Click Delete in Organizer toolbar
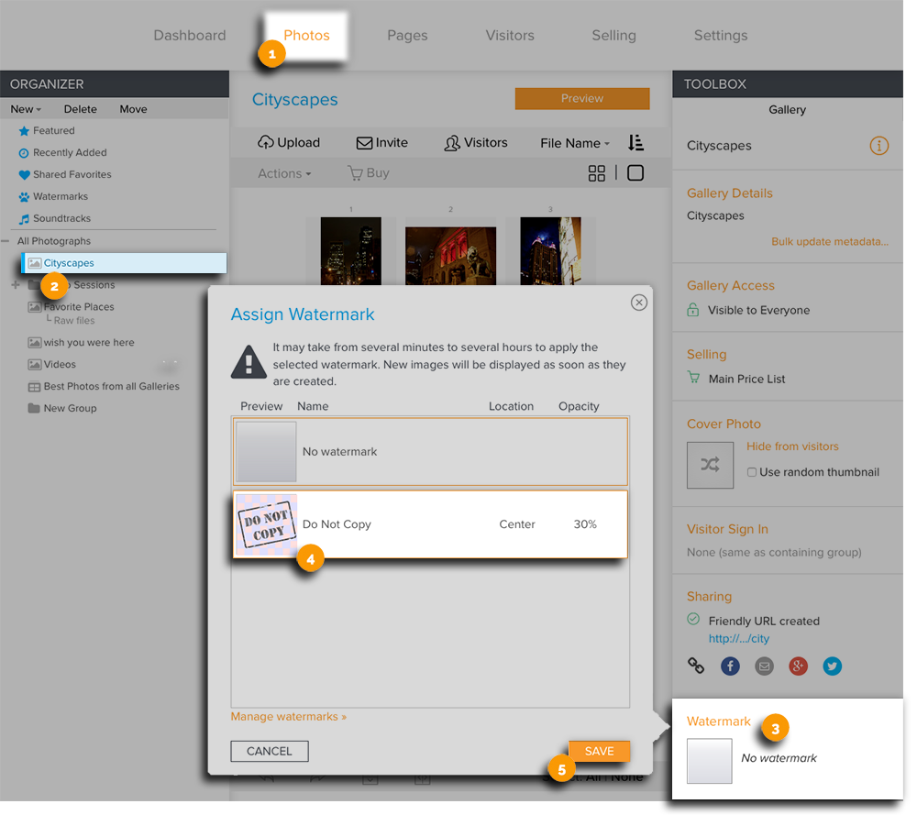This screenshot has height=815, width=917. 80,109
